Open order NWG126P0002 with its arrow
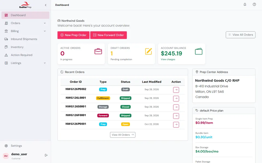262x163 pixels. [176, 90]
